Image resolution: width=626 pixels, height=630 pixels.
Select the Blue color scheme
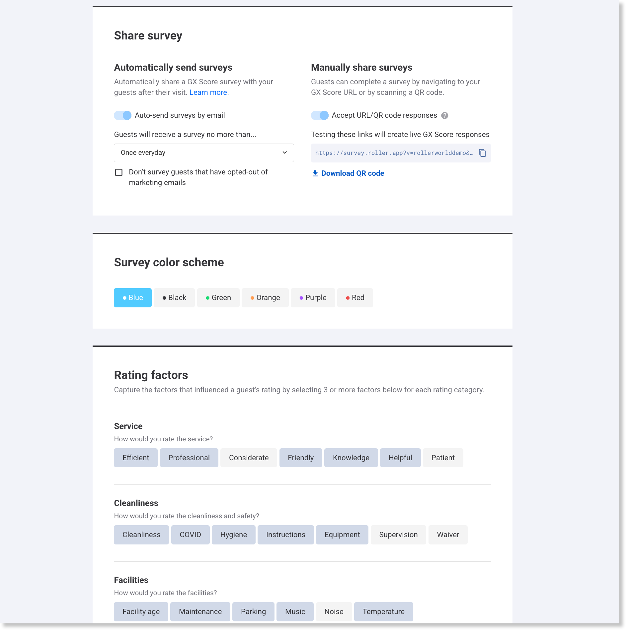point(133,298)
